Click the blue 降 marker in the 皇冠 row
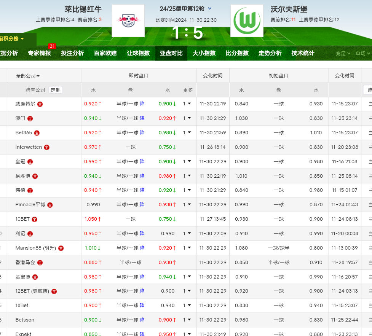The height and width of the screenshot is (336, 372). pos(142,161)
